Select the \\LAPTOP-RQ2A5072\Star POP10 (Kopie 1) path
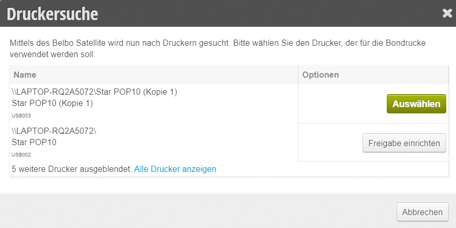This screenshot has width=456, height=228. click(94, 92)
